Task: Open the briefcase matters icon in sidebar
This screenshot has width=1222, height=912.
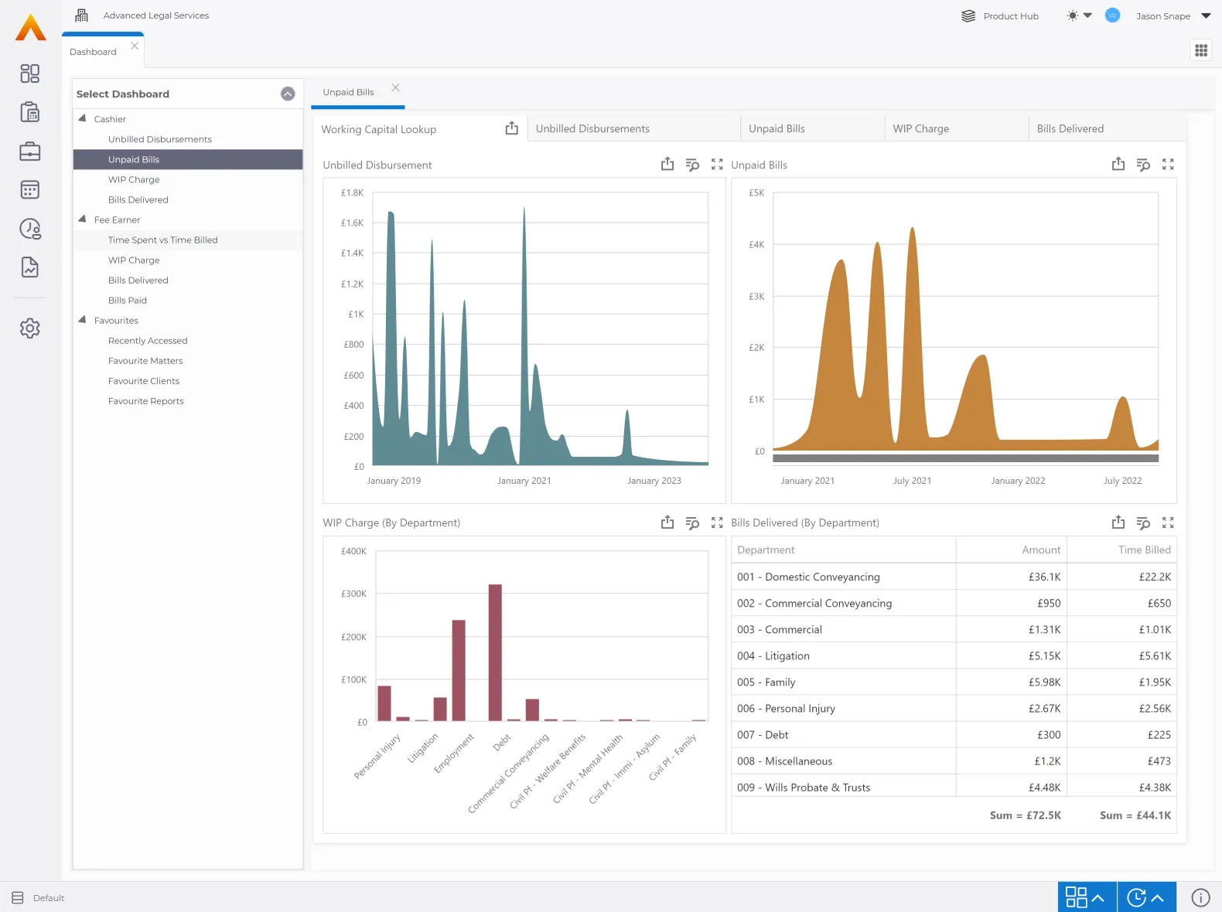Action: coord(30,151)
